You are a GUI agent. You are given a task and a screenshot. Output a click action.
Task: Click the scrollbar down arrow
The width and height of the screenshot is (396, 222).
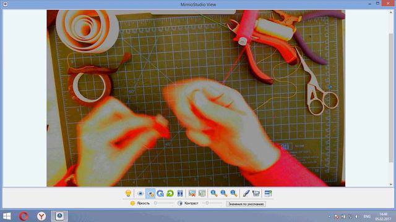(x=390, y=184)
